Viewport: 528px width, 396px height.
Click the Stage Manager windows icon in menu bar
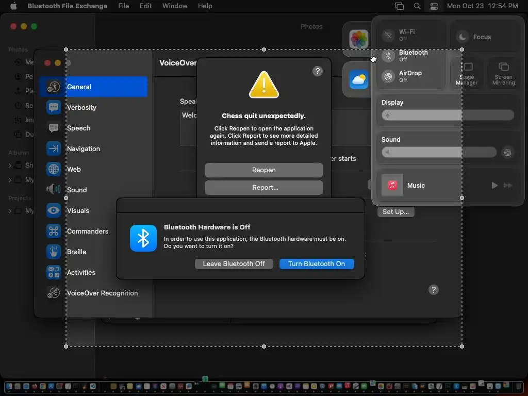click(400, 6)
